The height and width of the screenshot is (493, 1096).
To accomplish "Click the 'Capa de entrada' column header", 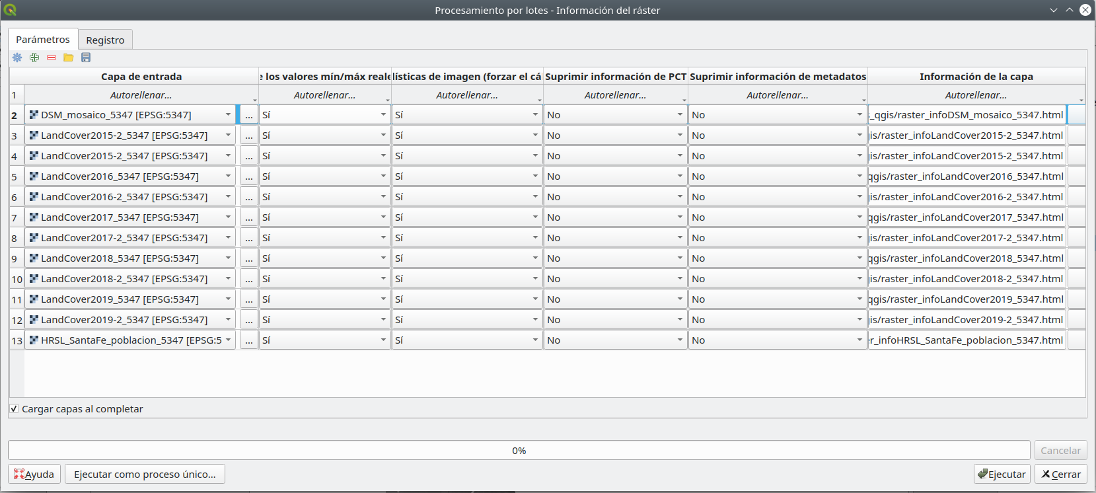I will [x=141, y=76].
